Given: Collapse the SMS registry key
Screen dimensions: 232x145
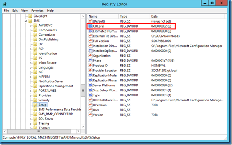Looking at the screenshot, I should pyautogui.click(x=25, y=21).
